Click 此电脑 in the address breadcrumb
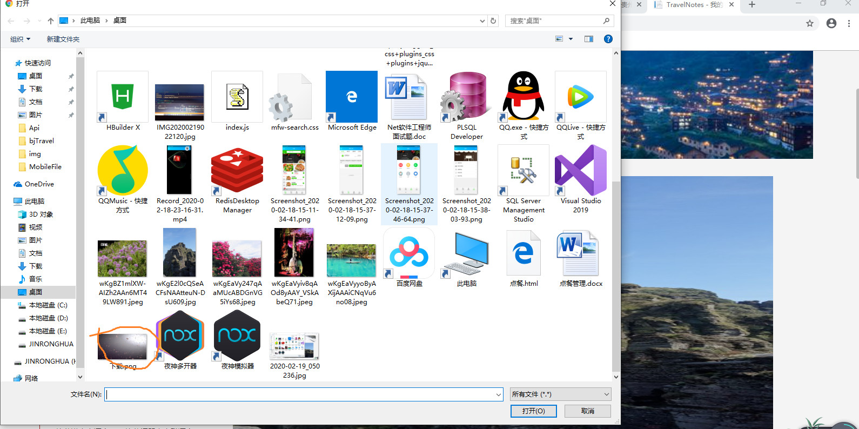Image resolution: width=859 pixels, height=429 pixels. click(x=90, y=21)
